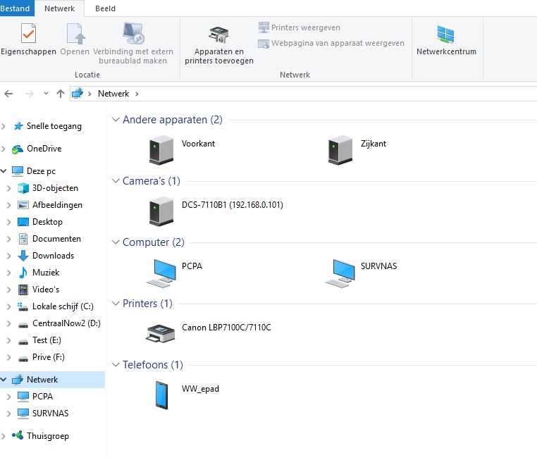Select the SURVNAS computer in main pane
The height and width of the screenshot is (460, 537).
click(340, 273)
